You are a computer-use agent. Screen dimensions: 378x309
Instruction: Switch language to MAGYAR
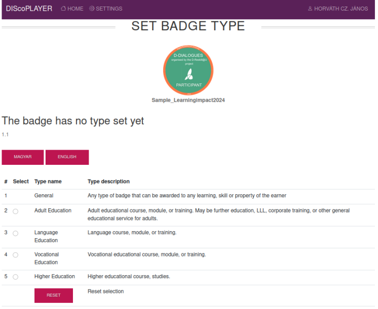(x=23, y=157)
